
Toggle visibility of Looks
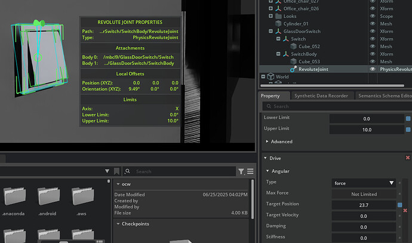[373, 16]
